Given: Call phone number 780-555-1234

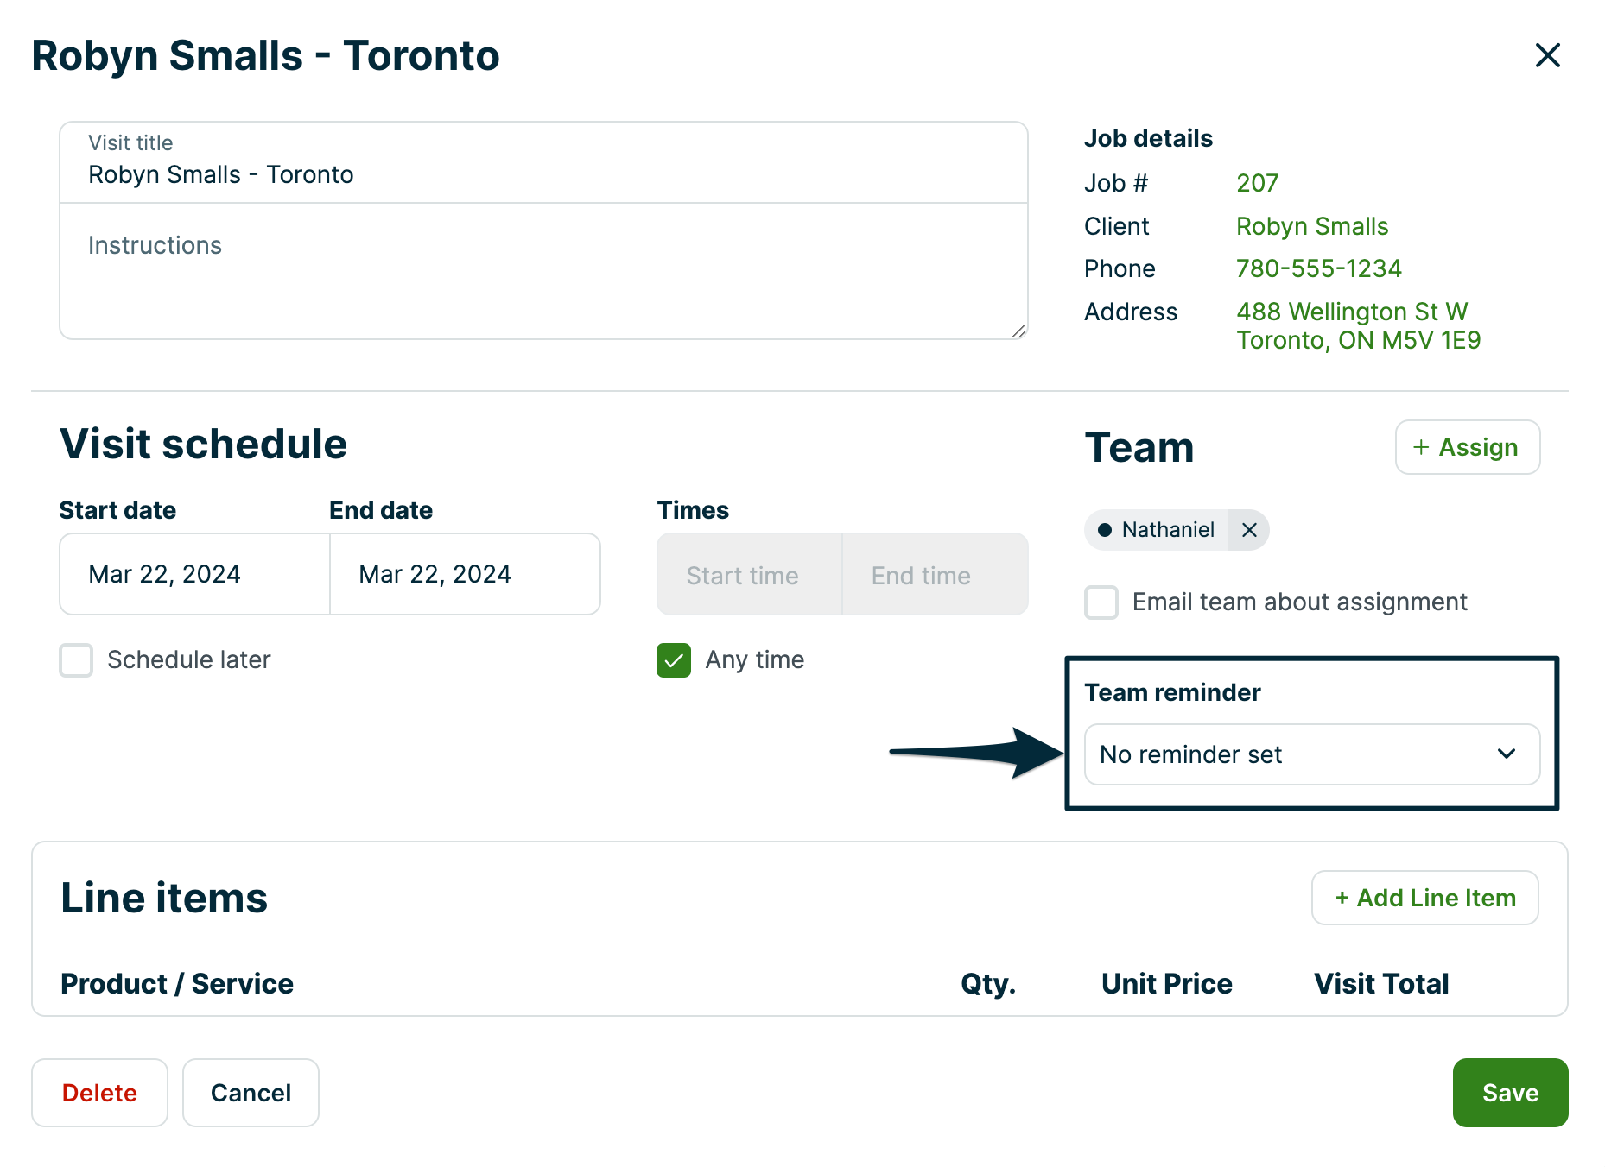Looking at the screenshot, I should point(1318,268).
